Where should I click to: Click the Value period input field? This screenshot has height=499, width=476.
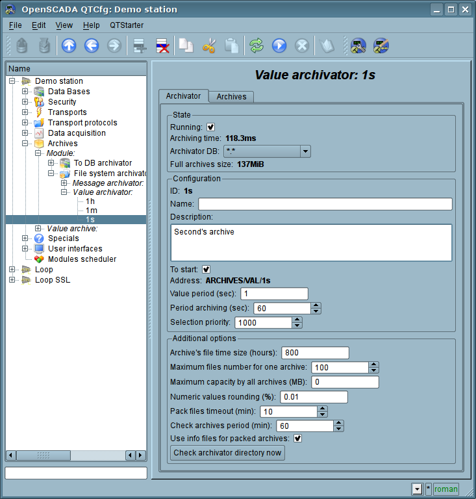275,294
